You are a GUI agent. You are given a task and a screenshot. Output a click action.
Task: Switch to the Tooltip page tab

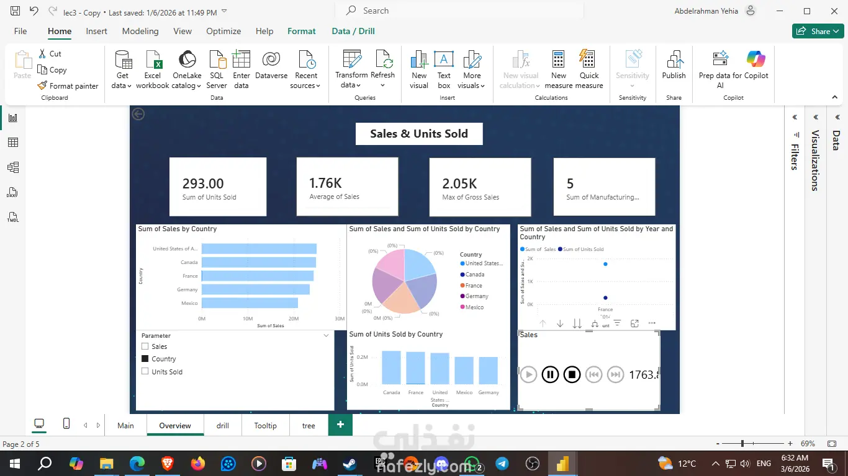266,426
